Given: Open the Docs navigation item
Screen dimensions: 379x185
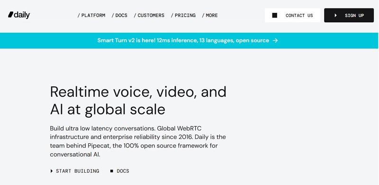Looking at the screenshot, I should (119, 15).
